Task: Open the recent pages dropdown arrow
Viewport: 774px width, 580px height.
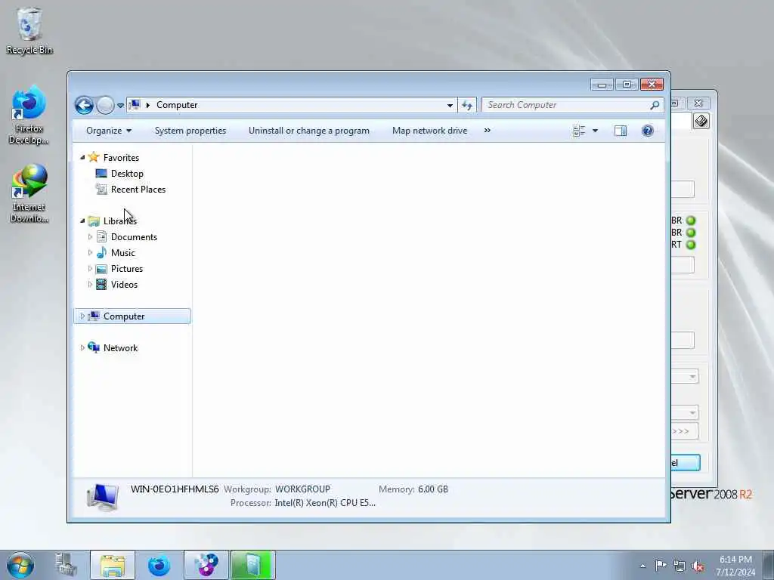Action: tap(120, 106)
